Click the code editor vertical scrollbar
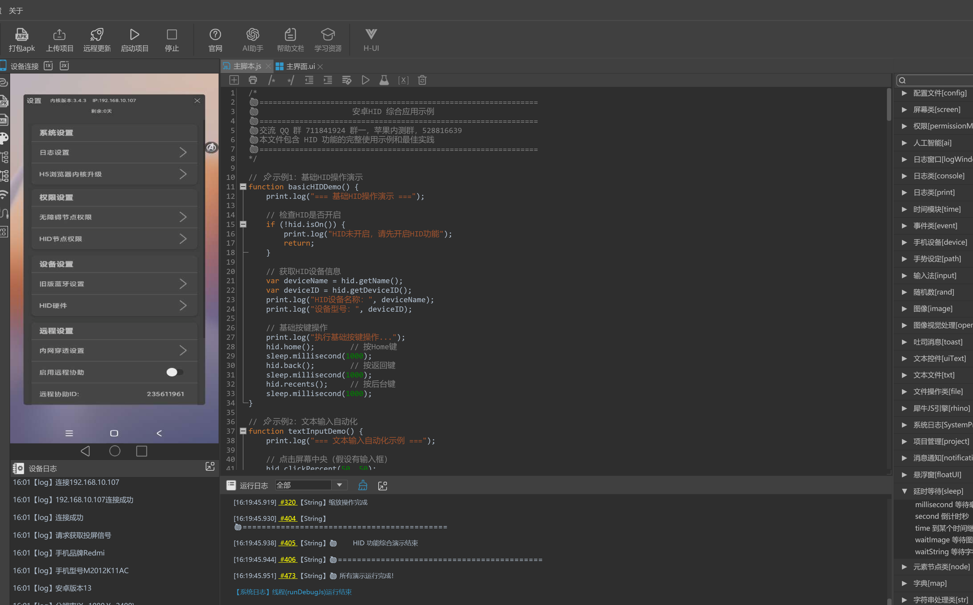 (889, 105)
